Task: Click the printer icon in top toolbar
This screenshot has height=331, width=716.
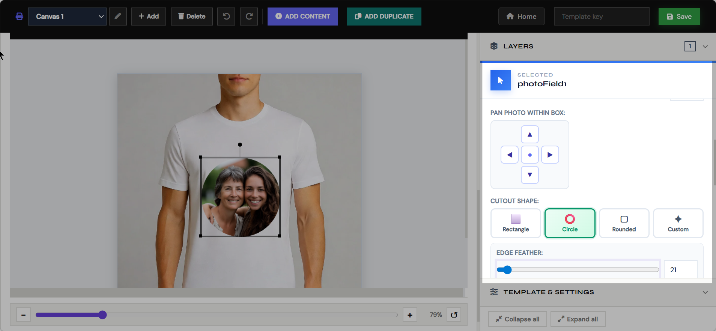Action: coord(20,17)
